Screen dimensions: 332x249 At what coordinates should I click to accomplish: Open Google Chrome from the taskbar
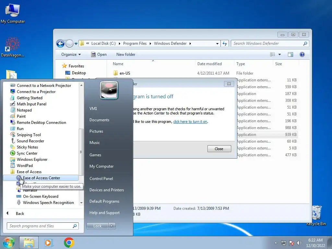click(x=69, y=243)
